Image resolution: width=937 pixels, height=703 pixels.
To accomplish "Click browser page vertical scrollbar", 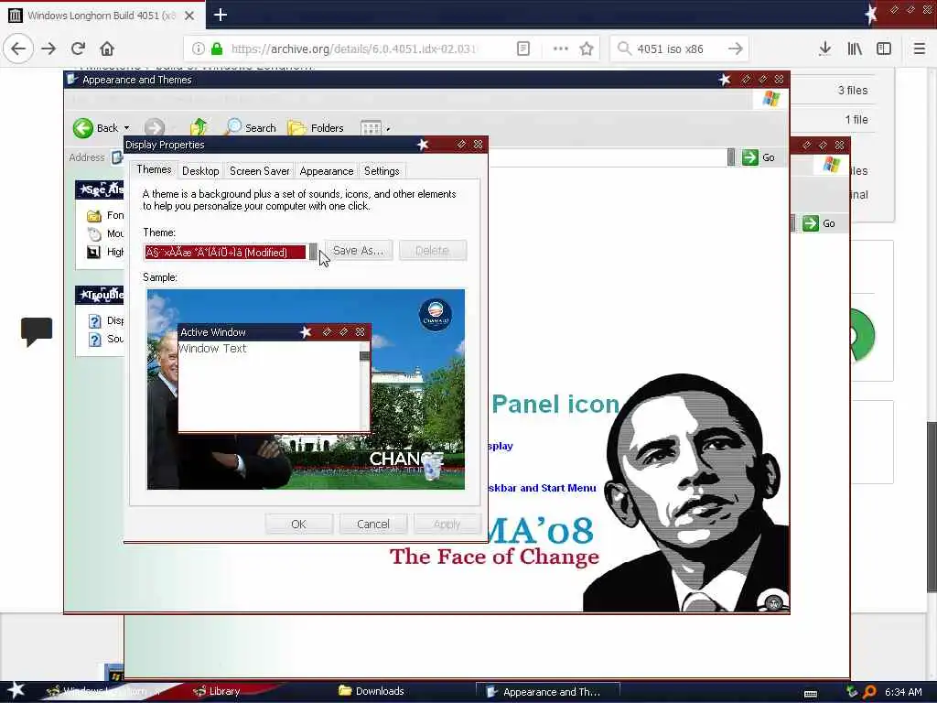I will pos(932,506).
